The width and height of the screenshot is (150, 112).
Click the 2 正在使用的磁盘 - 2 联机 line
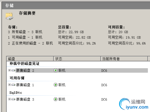30,43
